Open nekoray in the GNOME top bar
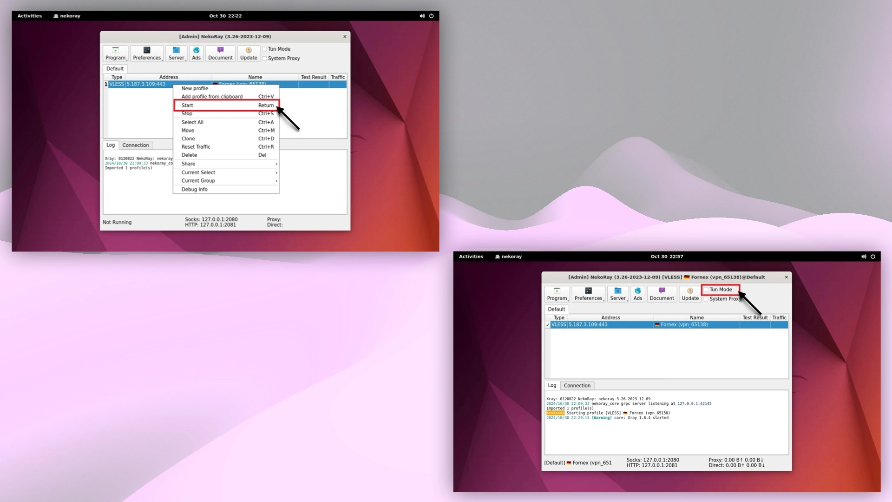 (67, 15)
